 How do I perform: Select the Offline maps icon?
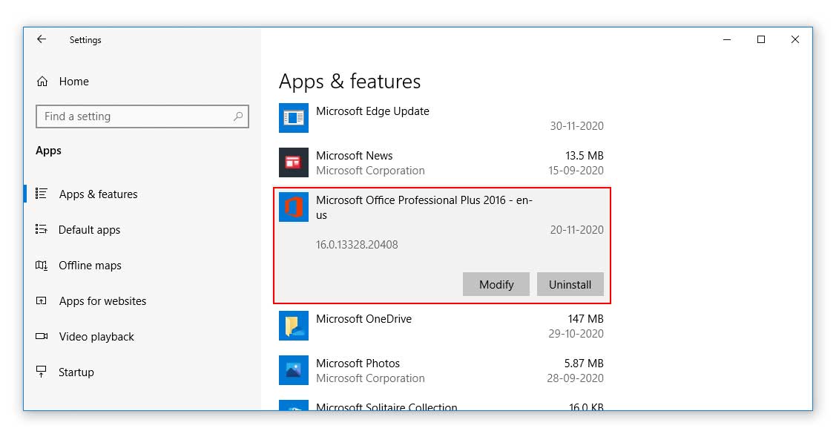pyautogui.click(x=42, y=265)
